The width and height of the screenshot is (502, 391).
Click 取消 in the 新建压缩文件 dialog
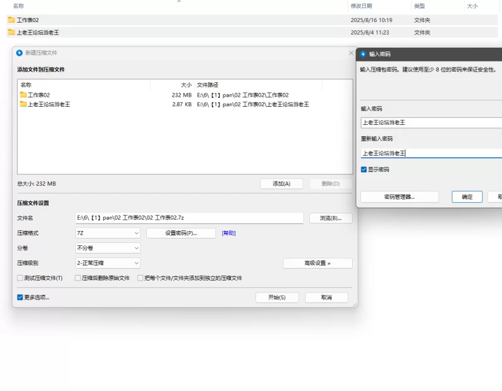(326, 297)
